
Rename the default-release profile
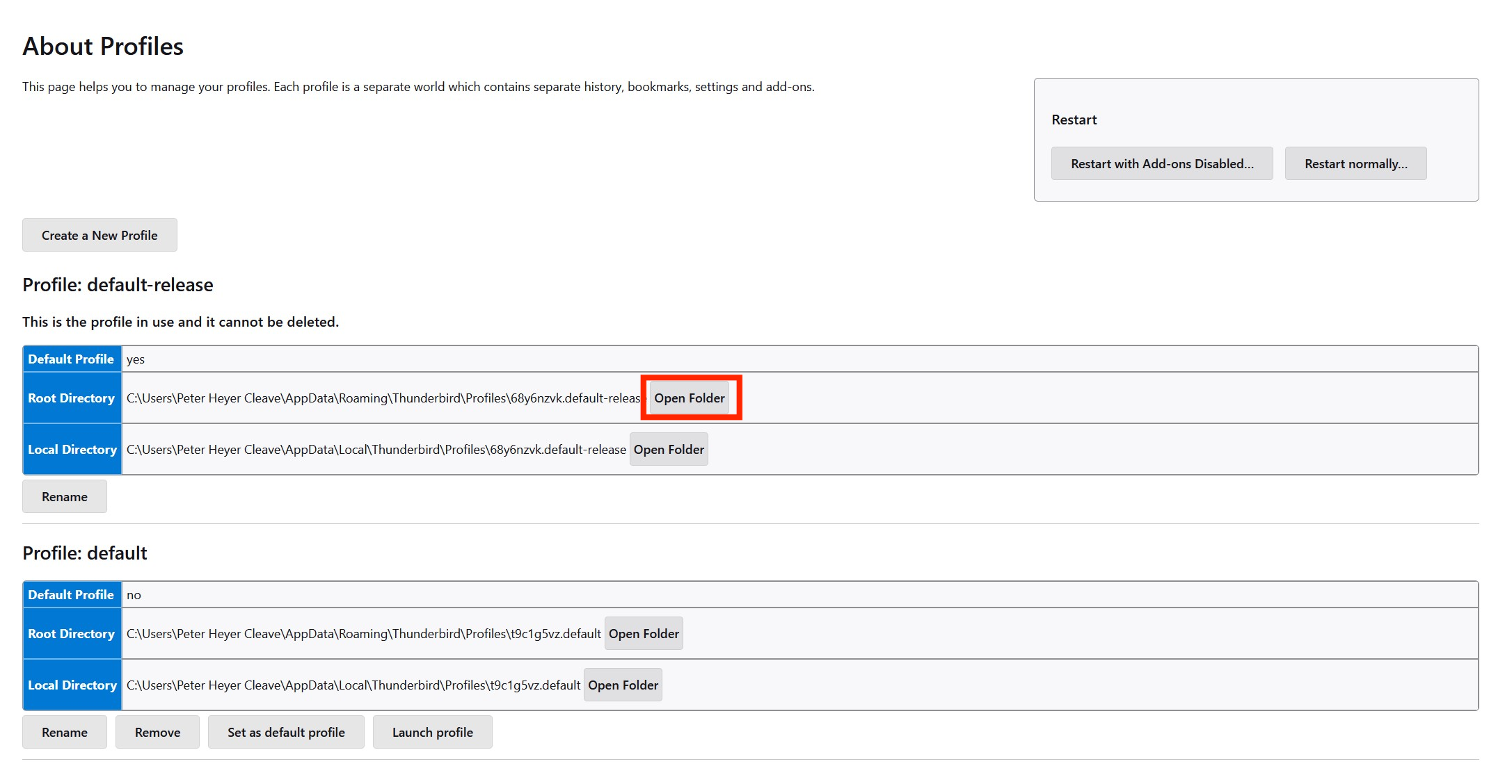(64, 496)
